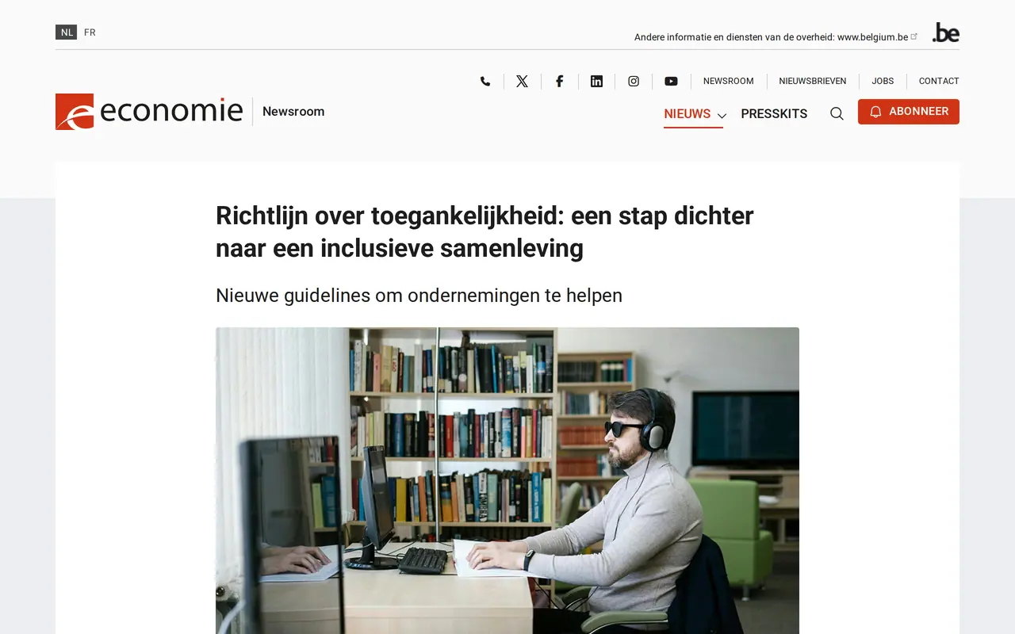Click the article photo of man with headphones
1015x634 pixels.
(507, 480)
